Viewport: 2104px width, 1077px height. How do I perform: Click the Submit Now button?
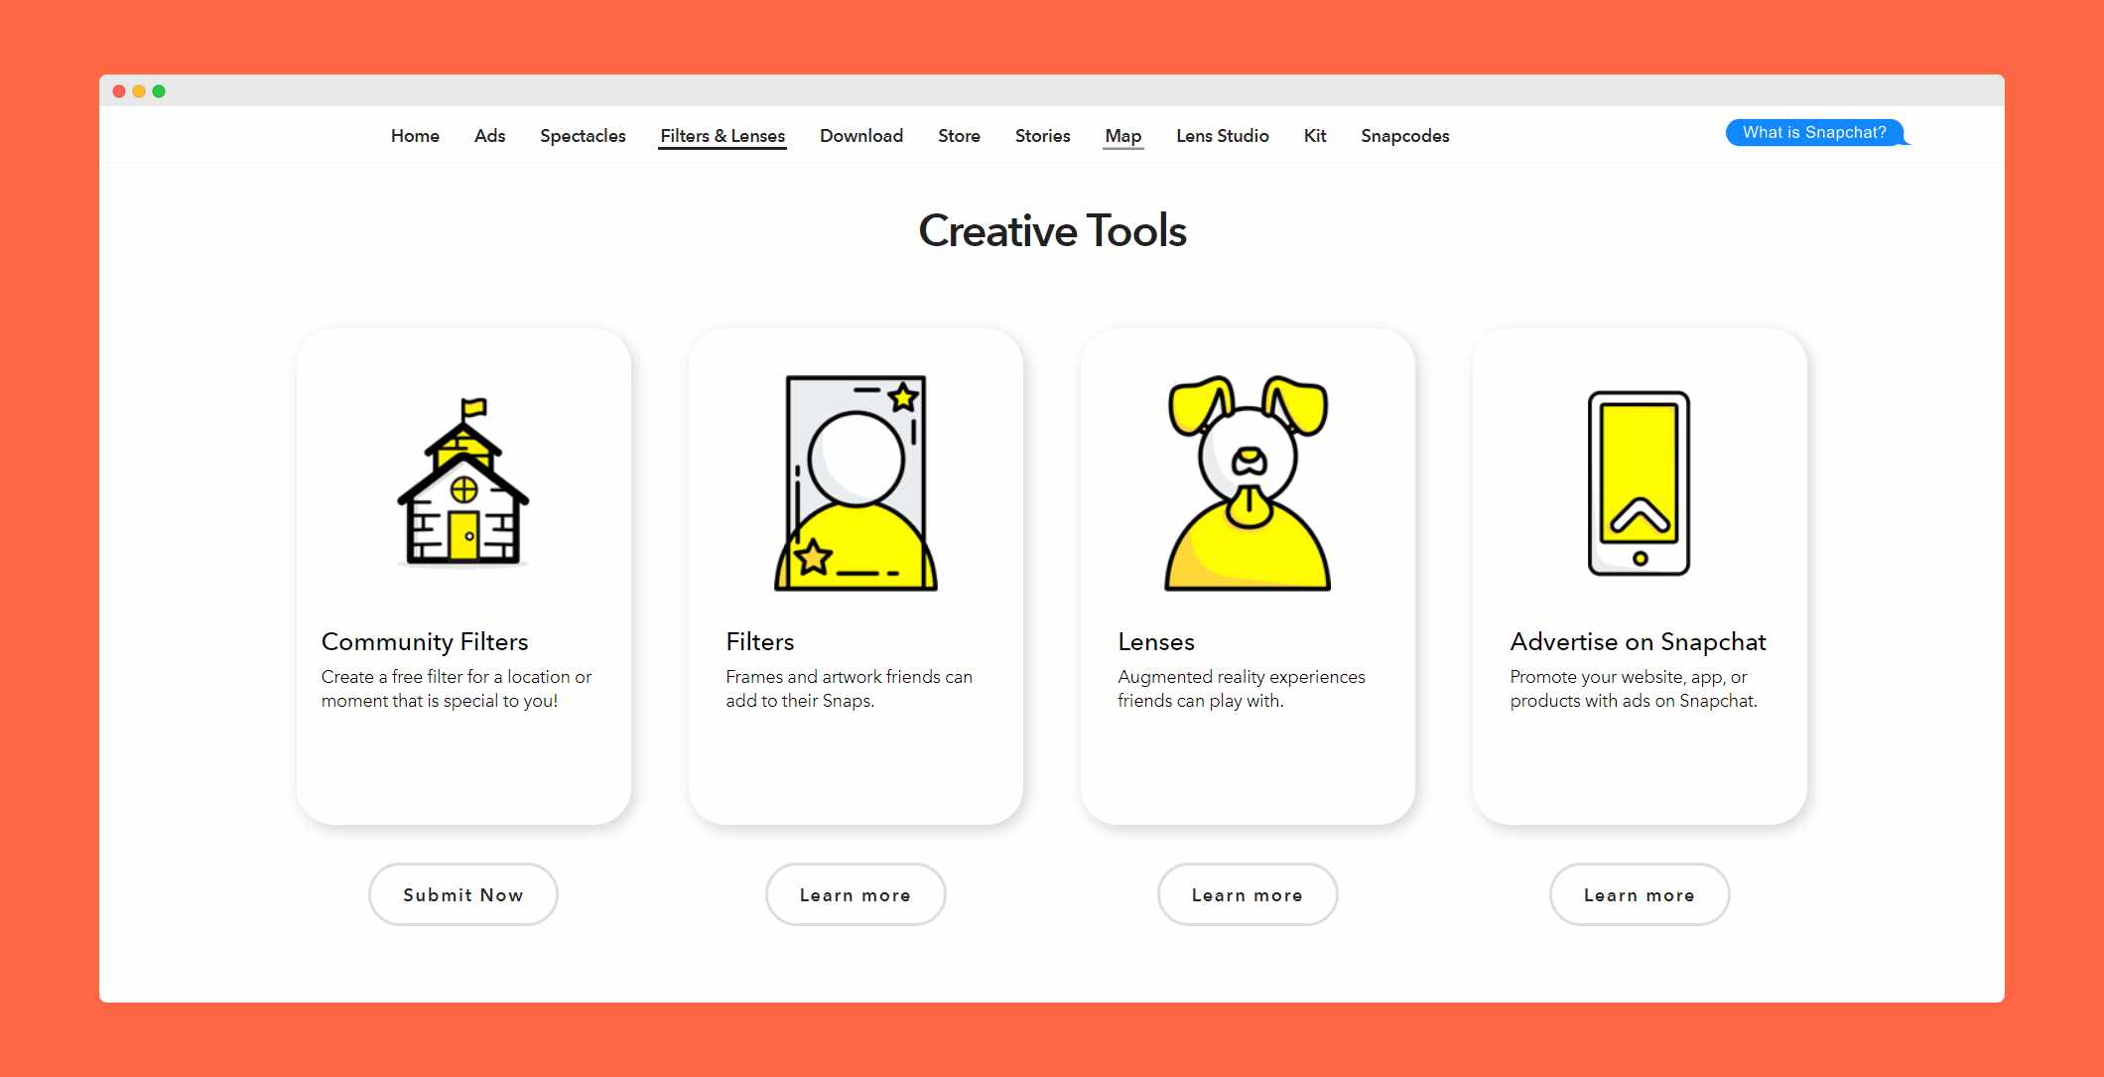click(462, 894)
